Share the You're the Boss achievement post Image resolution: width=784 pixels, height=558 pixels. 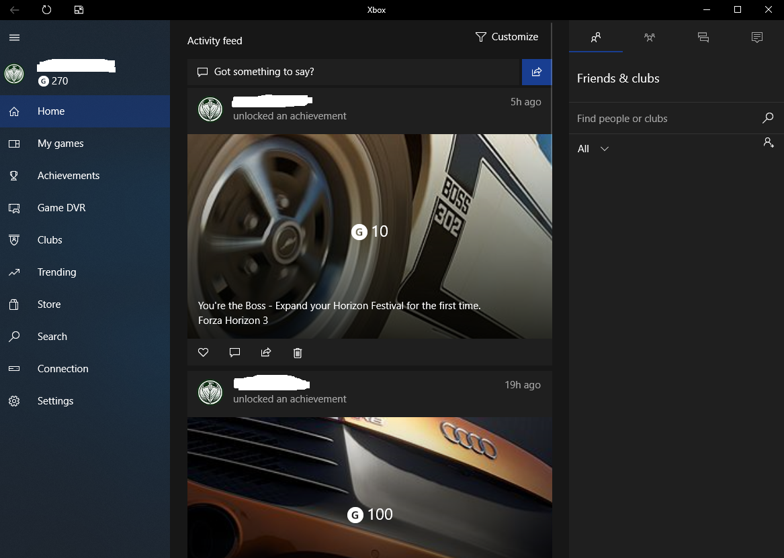point(266,352)
